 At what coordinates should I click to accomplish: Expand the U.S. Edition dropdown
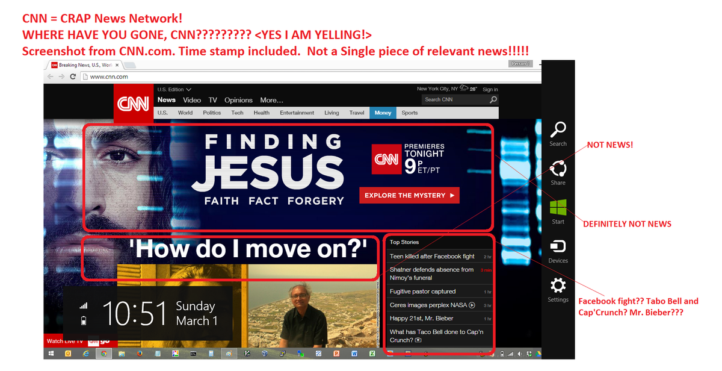pos(174,89)
